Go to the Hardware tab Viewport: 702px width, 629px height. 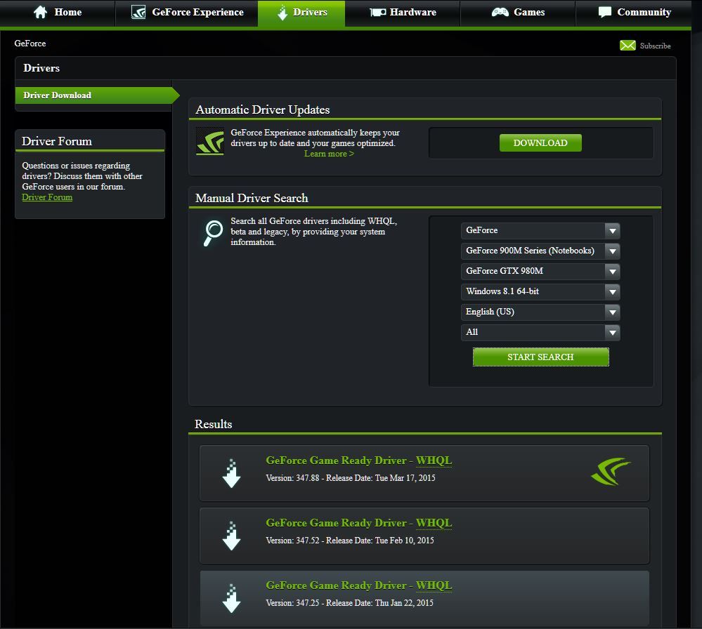(x=403, y=13)
